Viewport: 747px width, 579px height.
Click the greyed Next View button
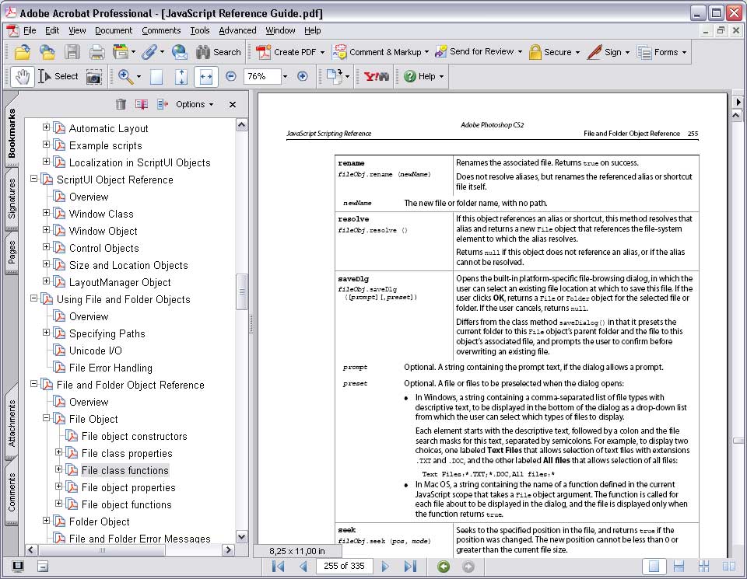tap(468, 566)
